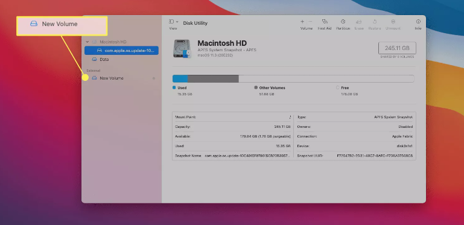This screenshot has width=464, height=225.
Task: Click the plus Add Volume button
Action: pos(302,22)
